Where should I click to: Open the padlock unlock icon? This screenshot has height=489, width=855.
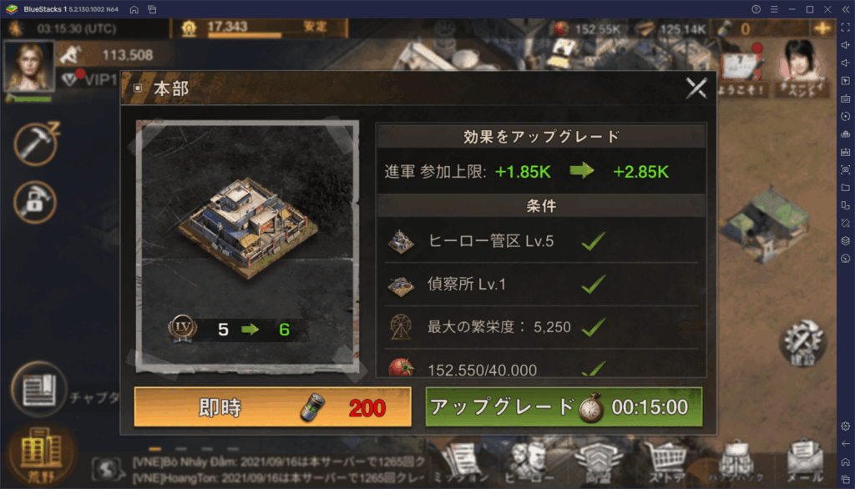tap(35, 202)
